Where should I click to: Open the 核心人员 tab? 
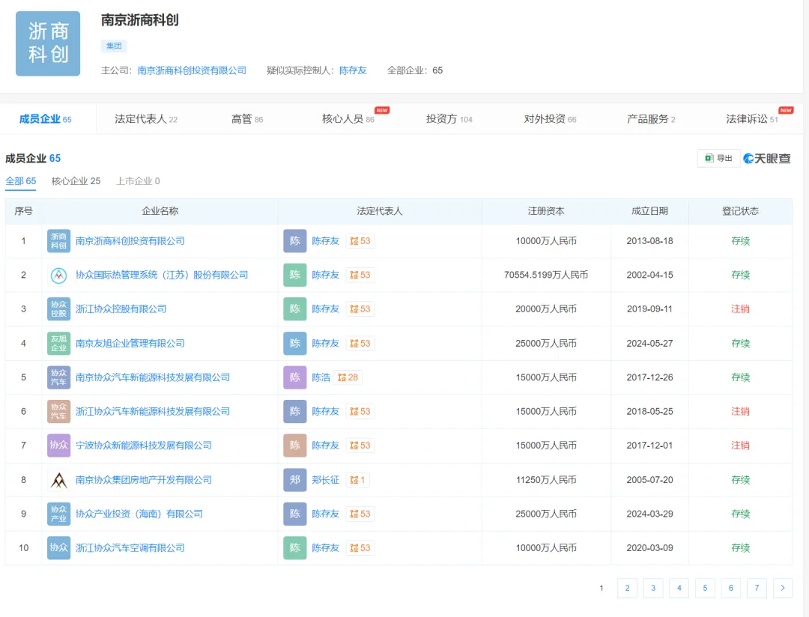point(348,119)
